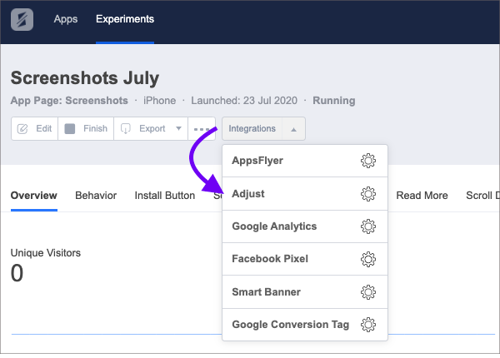Open AppsFlyer settings gear
The width and height of the screenshot is (500, 358).
click(368, 161)
